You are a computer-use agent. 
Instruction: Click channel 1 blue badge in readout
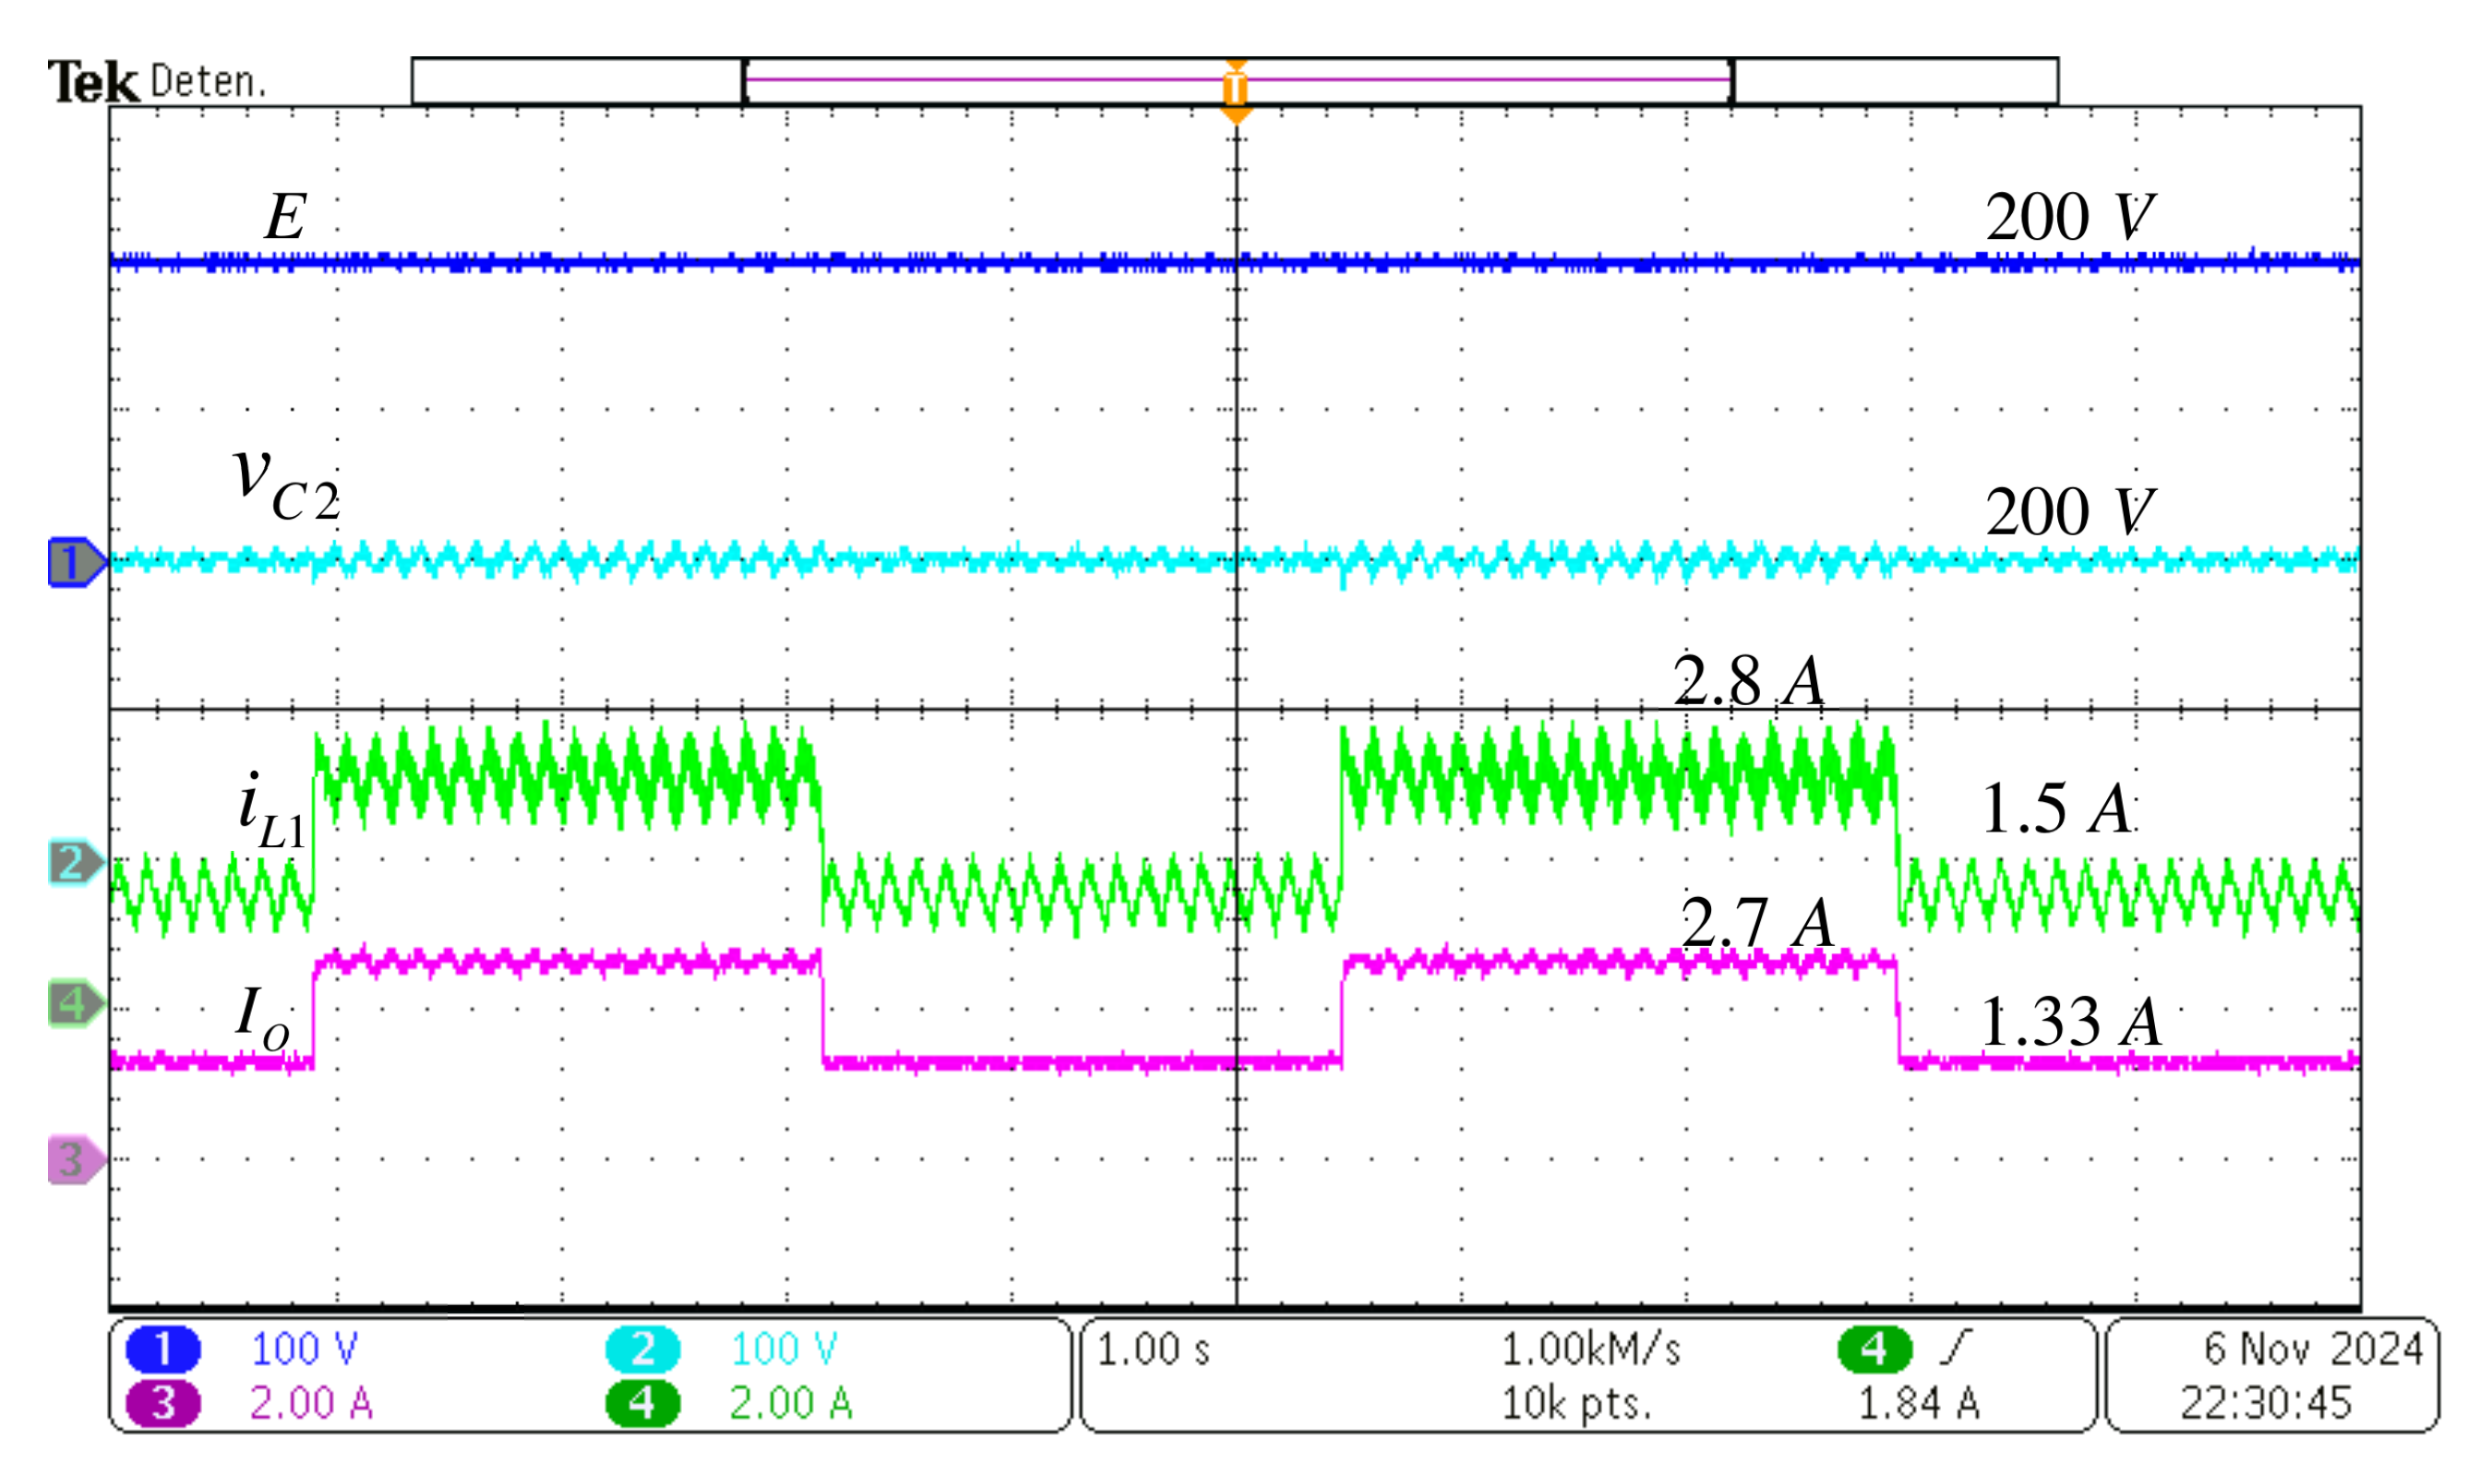163,1349
